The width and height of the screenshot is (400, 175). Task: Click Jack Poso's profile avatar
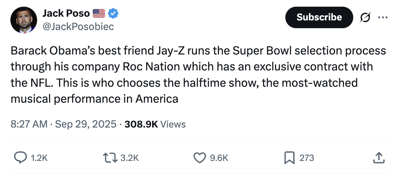(x=23, y=20)
